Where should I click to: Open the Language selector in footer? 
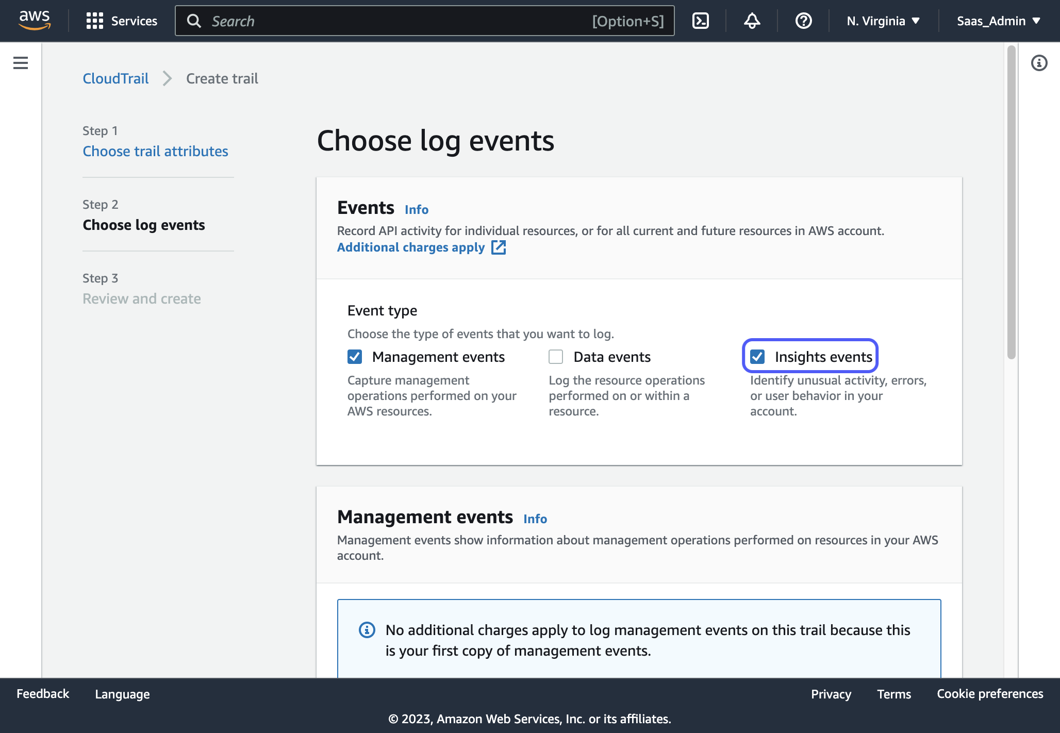[x=122, y=694]
